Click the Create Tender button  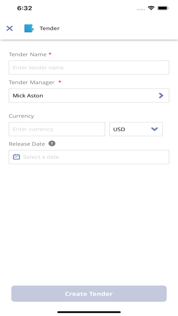click(x=89, y=294)
